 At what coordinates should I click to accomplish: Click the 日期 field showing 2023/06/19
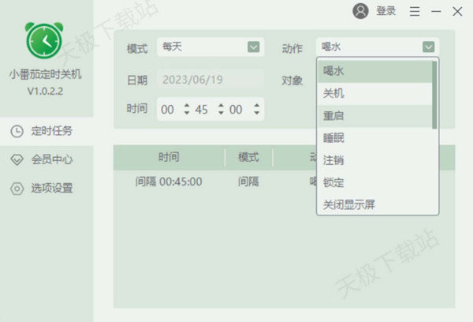point(211,80)
